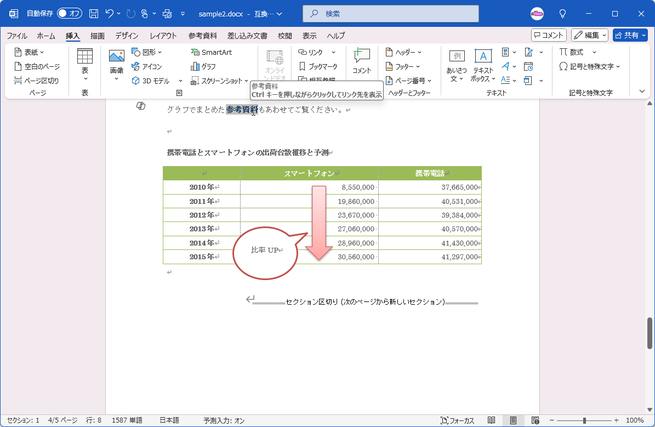Open the スクリーンショット tool
The width and height of the screenshot is (655, 427).
click(220, 81)
